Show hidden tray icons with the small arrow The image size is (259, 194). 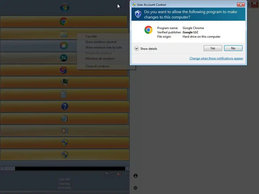(126, 174)
